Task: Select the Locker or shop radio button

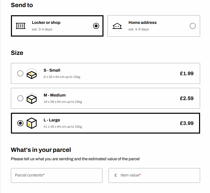Action: click(96, 26)
